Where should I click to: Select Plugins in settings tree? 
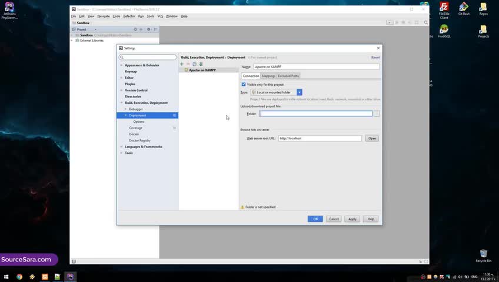point(130,84)
